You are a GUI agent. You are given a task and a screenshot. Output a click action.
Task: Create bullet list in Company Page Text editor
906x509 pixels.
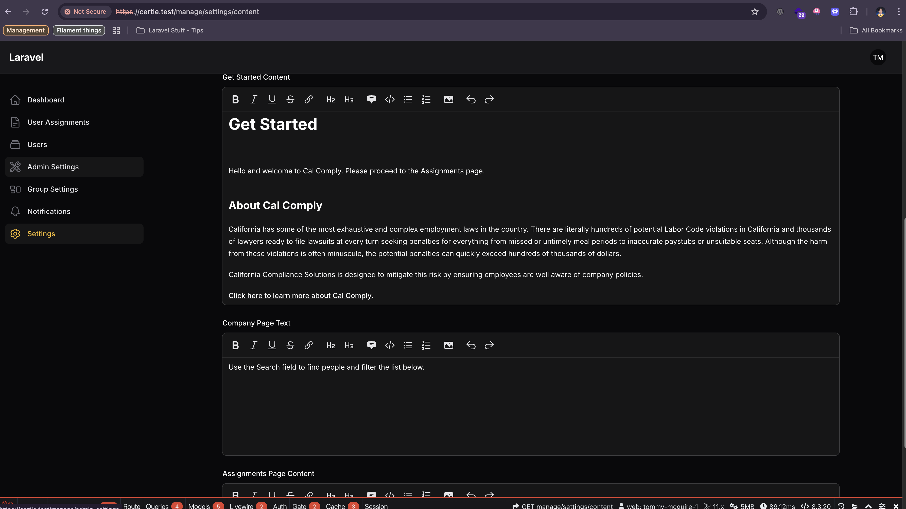[408, 345]
